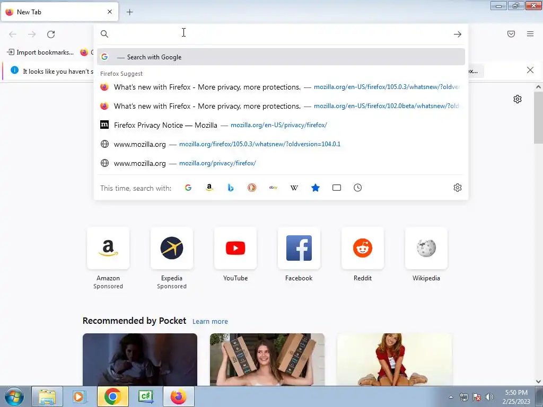Open a new tab with plus button
Screen dimensions: 543x407
[129, 12]
